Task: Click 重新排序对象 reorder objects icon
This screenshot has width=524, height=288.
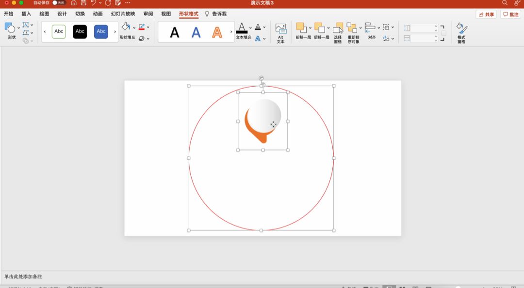Action: pos(352,28)
